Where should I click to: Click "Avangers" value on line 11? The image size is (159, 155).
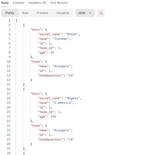[x=62, y=66]
